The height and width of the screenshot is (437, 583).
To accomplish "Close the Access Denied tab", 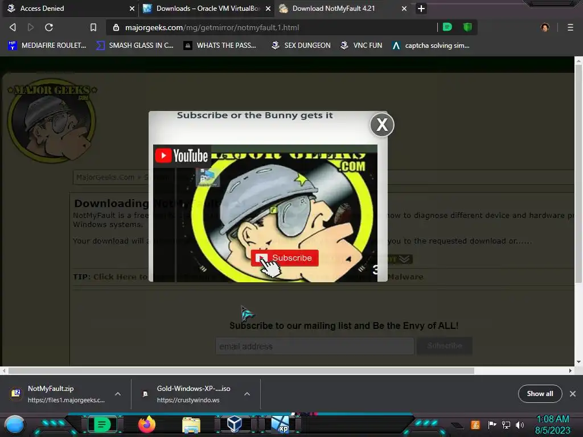I will (132, 9).
